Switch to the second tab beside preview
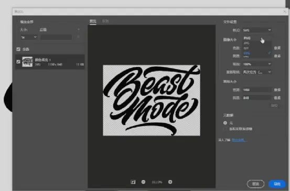 coord(105,21)
